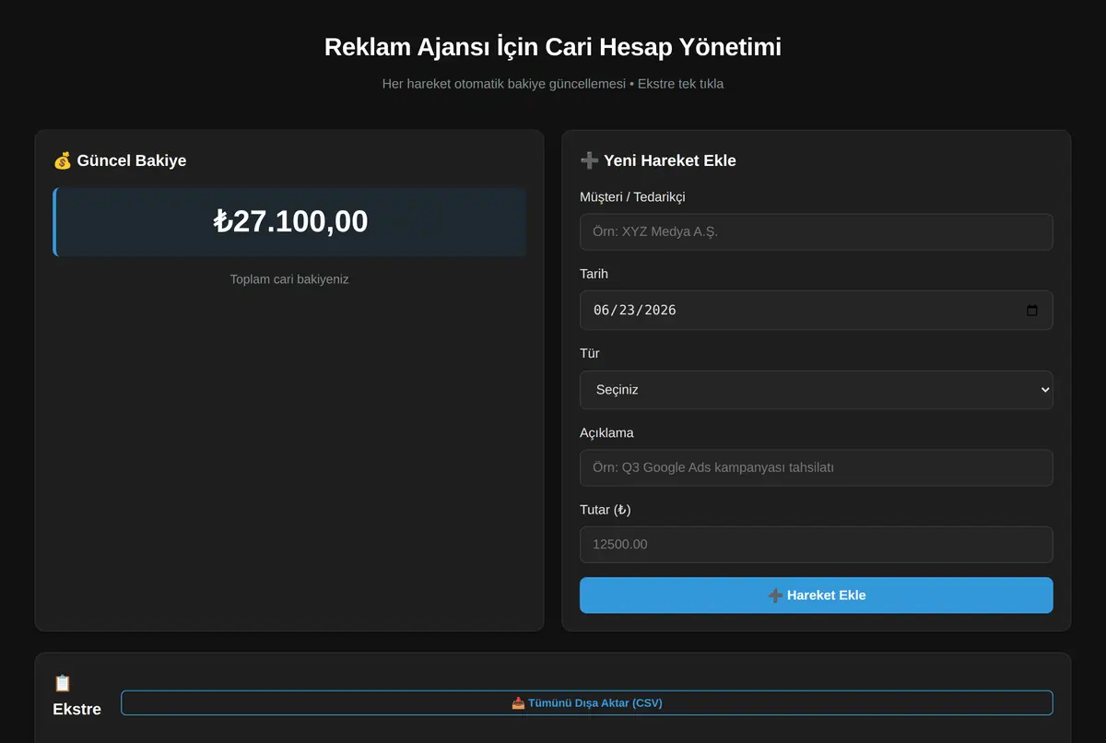Screen dimensions: 1106x743
Task: Focus the Tutar (₺) amount field
Action: coord(816,545)
